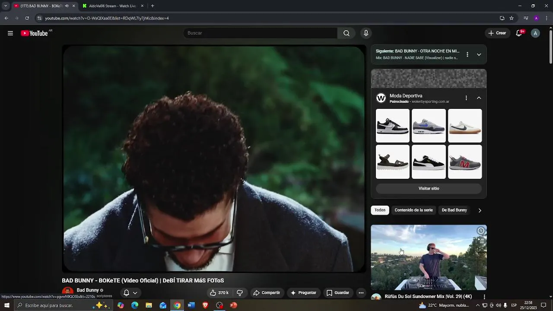Select the black sandal product

point(393,162)
